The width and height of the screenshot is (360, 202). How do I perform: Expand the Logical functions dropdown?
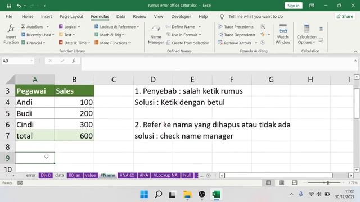point(69,27)
